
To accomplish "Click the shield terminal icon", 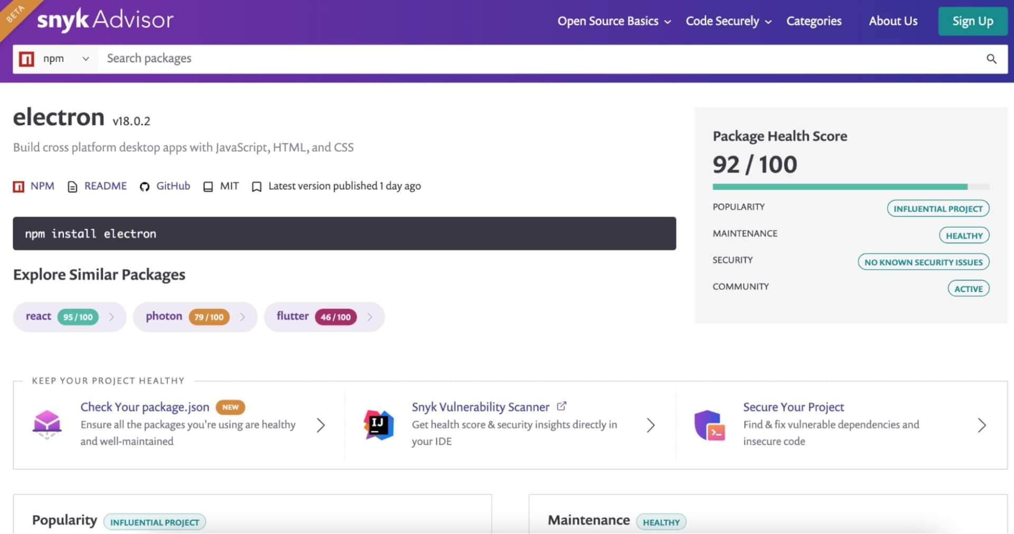I will coord(710,425).
